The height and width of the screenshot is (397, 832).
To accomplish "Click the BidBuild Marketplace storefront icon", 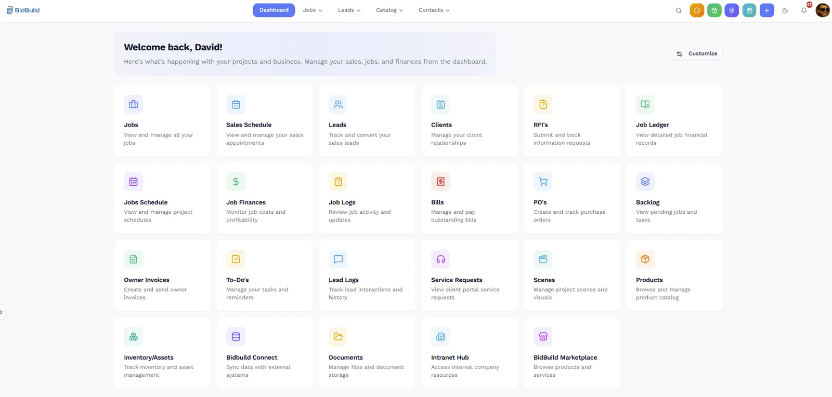I will click(x=543, y=336).
